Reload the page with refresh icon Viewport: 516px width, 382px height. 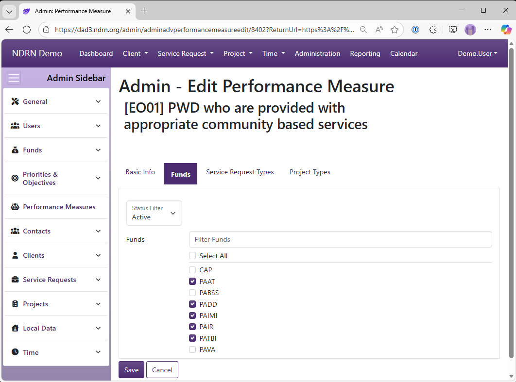coord(27,30)
